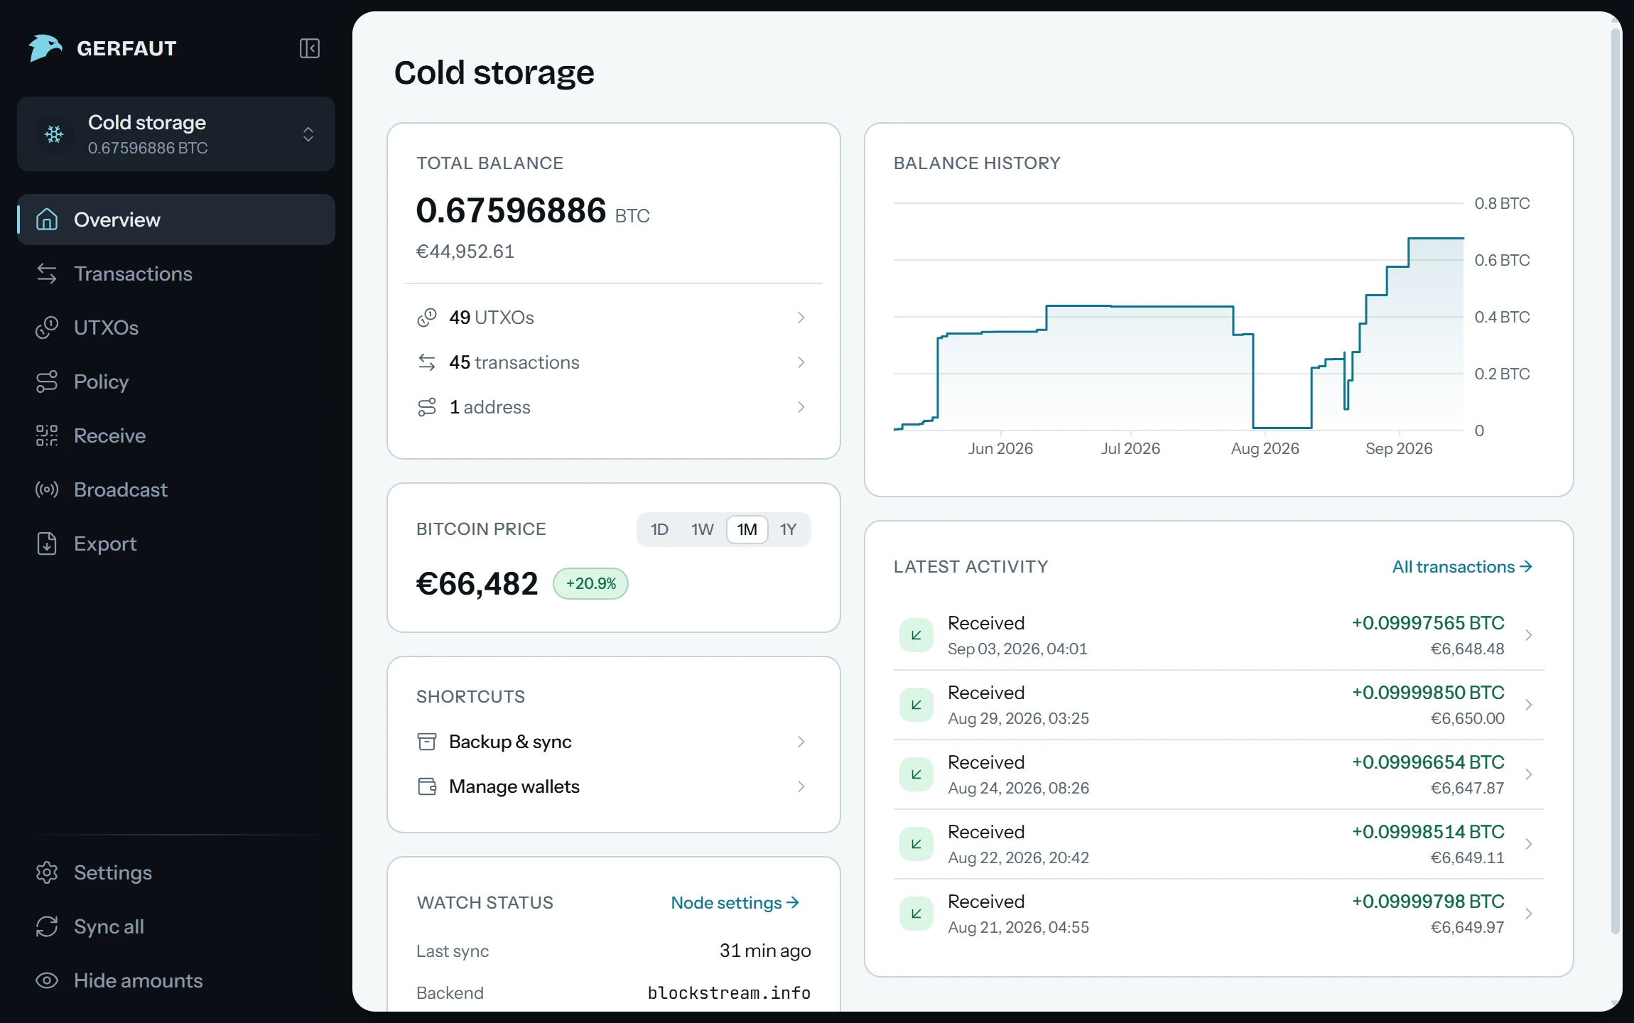Select the 1M price range
Screen dimensions: 1634x1023
747,529
